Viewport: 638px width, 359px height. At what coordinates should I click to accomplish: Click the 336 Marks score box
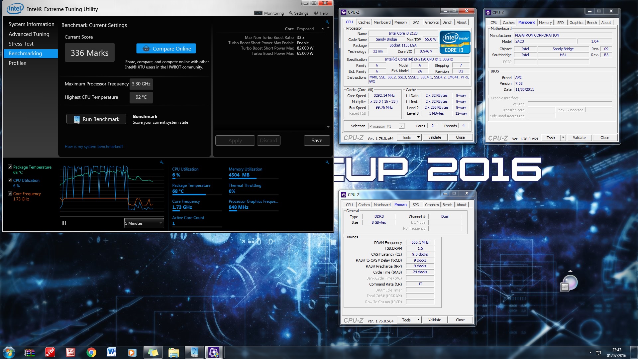coord(90,53)
